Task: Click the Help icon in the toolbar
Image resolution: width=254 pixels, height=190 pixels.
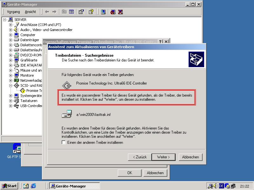Action: [x=91, y=12]
